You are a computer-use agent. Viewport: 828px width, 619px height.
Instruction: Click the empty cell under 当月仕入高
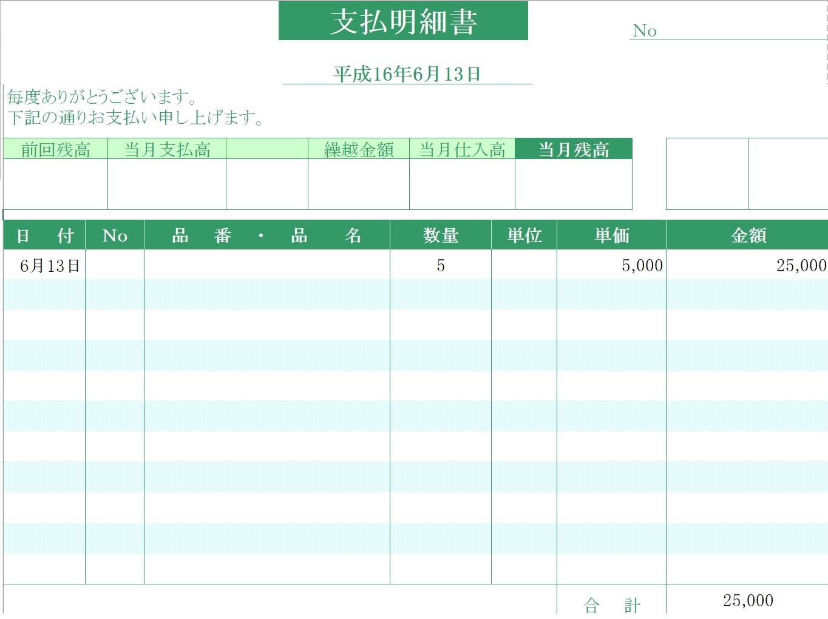[462, 184]
